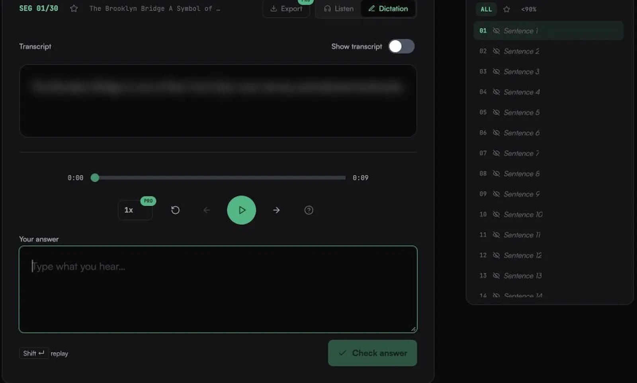Click the Shift replay shortcut hint
This screenshot has height=383, width=637.
(44, 353)
